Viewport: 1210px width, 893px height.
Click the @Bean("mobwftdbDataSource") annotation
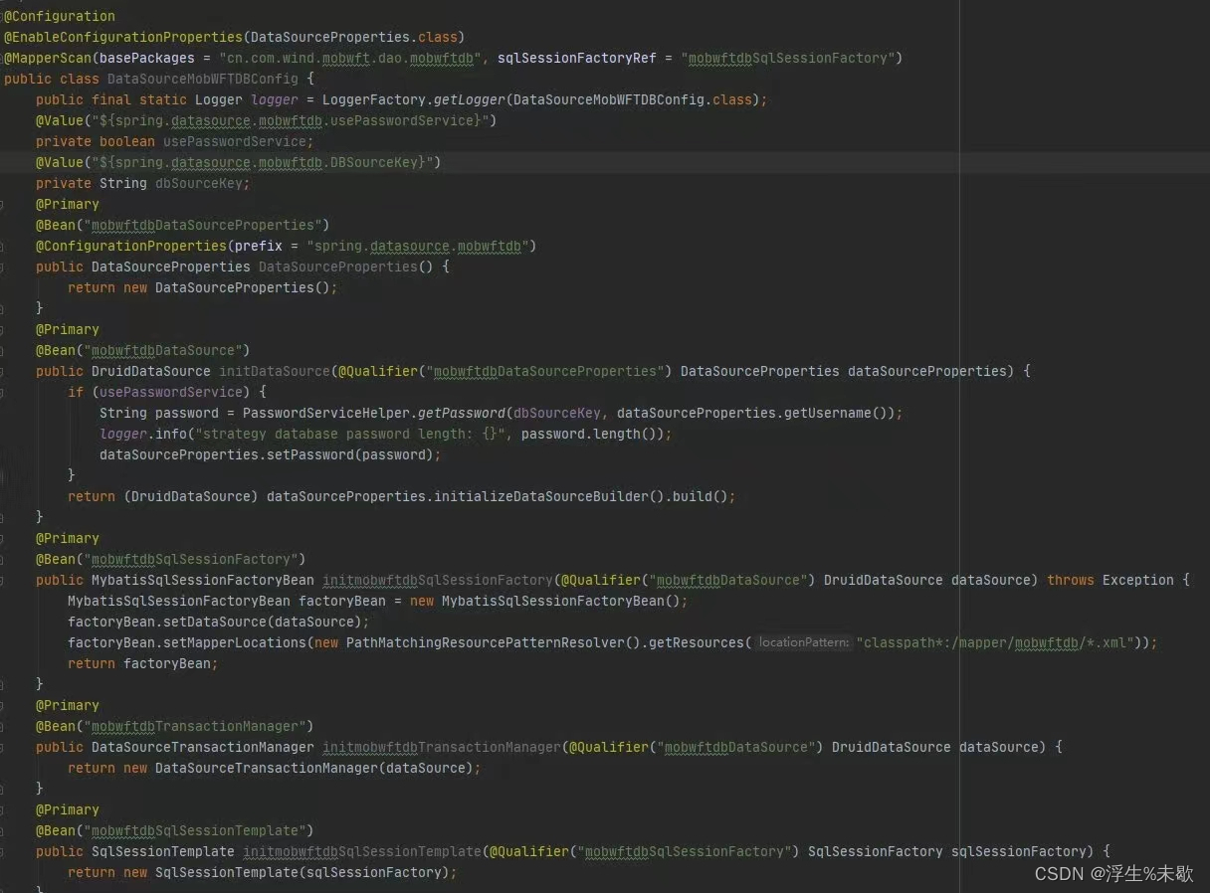[143, 350]
